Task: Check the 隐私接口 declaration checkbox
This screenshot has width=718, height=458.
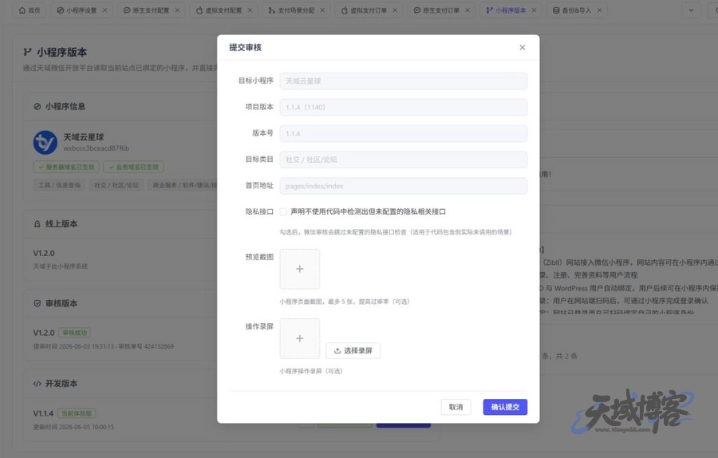Action: [283, 211]
